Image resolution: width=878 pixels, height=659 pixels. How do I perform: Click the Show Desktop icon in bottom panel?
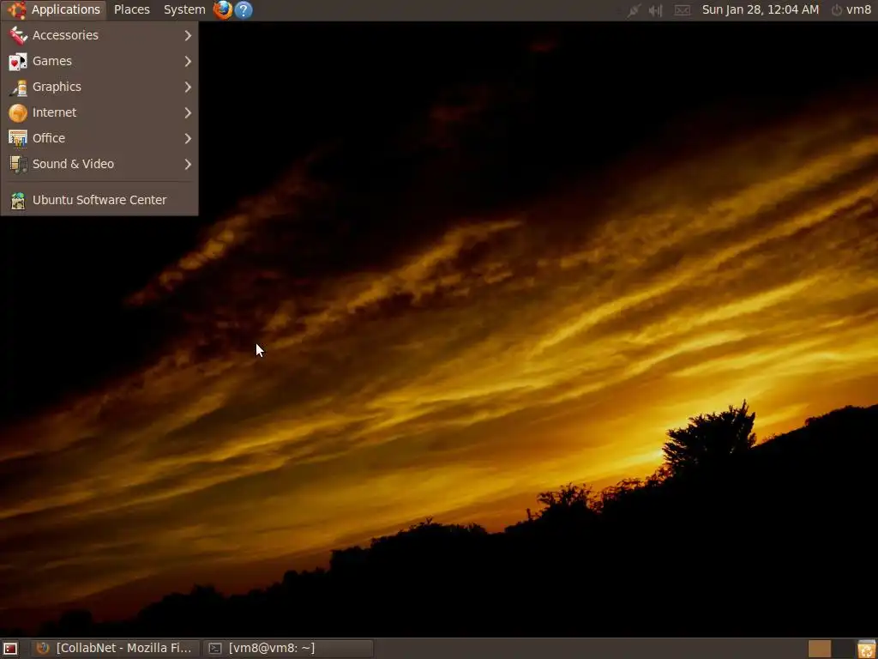[x=10, y=649]
